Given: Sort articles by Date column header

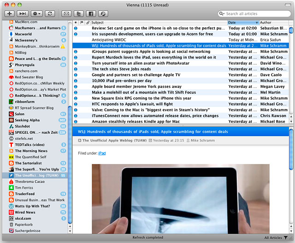Looking at the screenshot, I should (243, 23).
